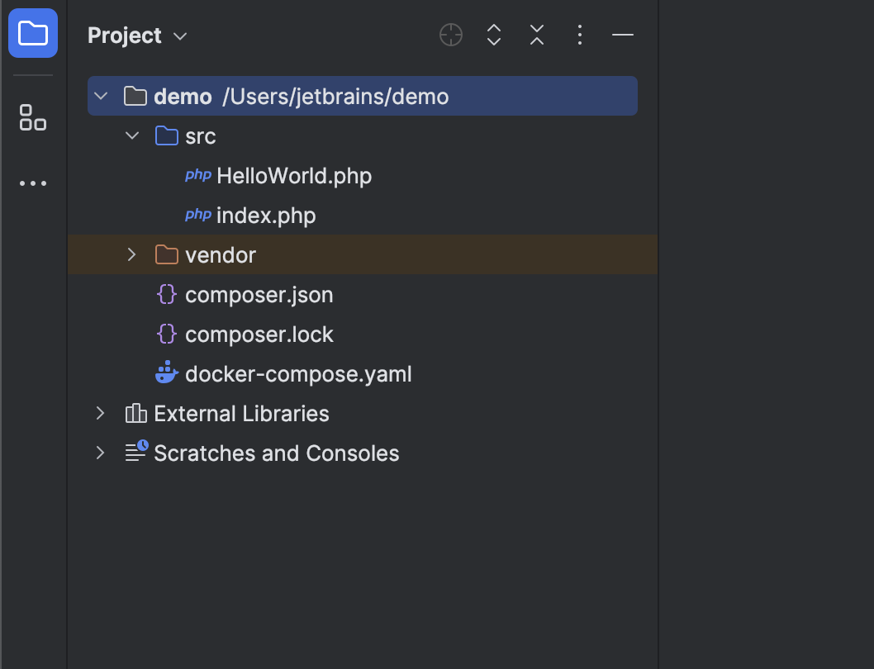
Task: Select the vendor folder row
Action: (x=221, y=255)
